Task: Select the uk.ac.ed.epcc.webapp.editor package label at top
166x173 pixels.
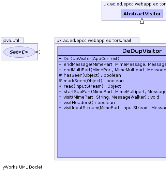Action: click(135, 4)
